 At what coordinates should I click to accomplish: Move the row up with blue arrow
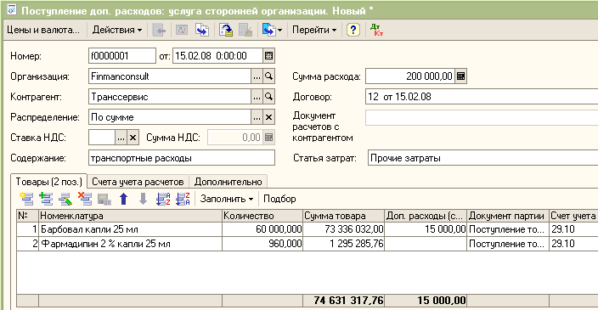[x=123, y=199]
